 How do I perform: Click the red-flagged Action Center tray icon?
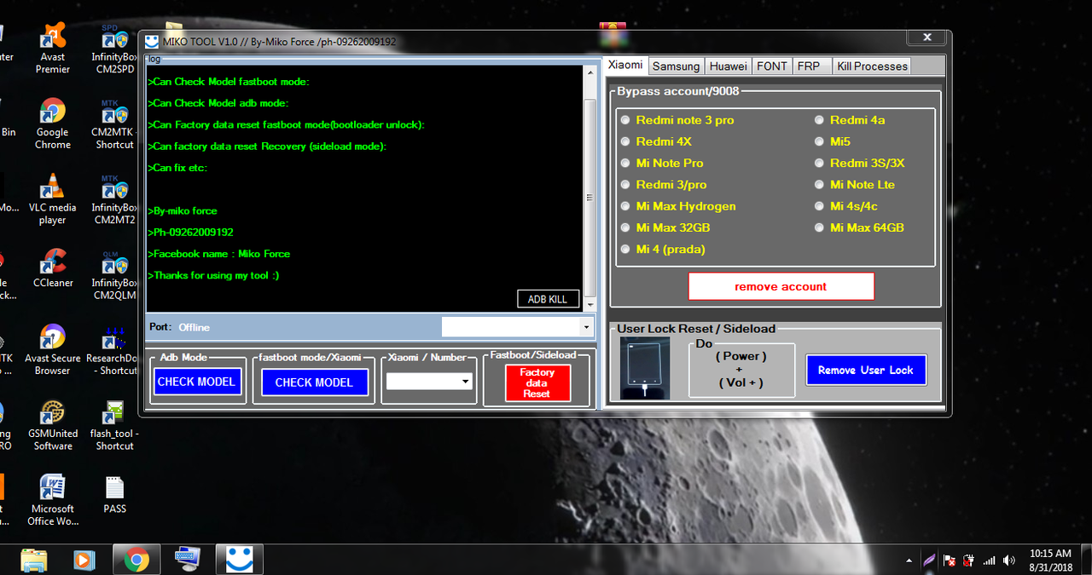(x=950, y=561)
